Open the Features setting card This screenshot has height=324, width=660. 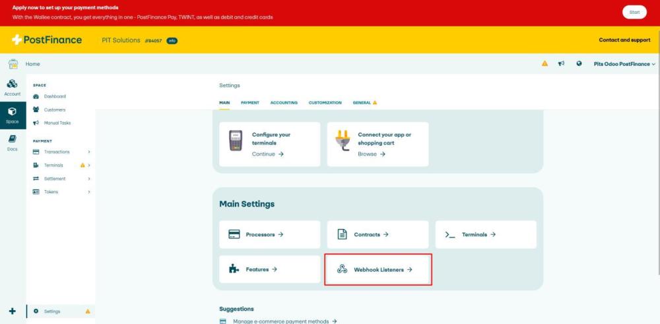(269, 269)
